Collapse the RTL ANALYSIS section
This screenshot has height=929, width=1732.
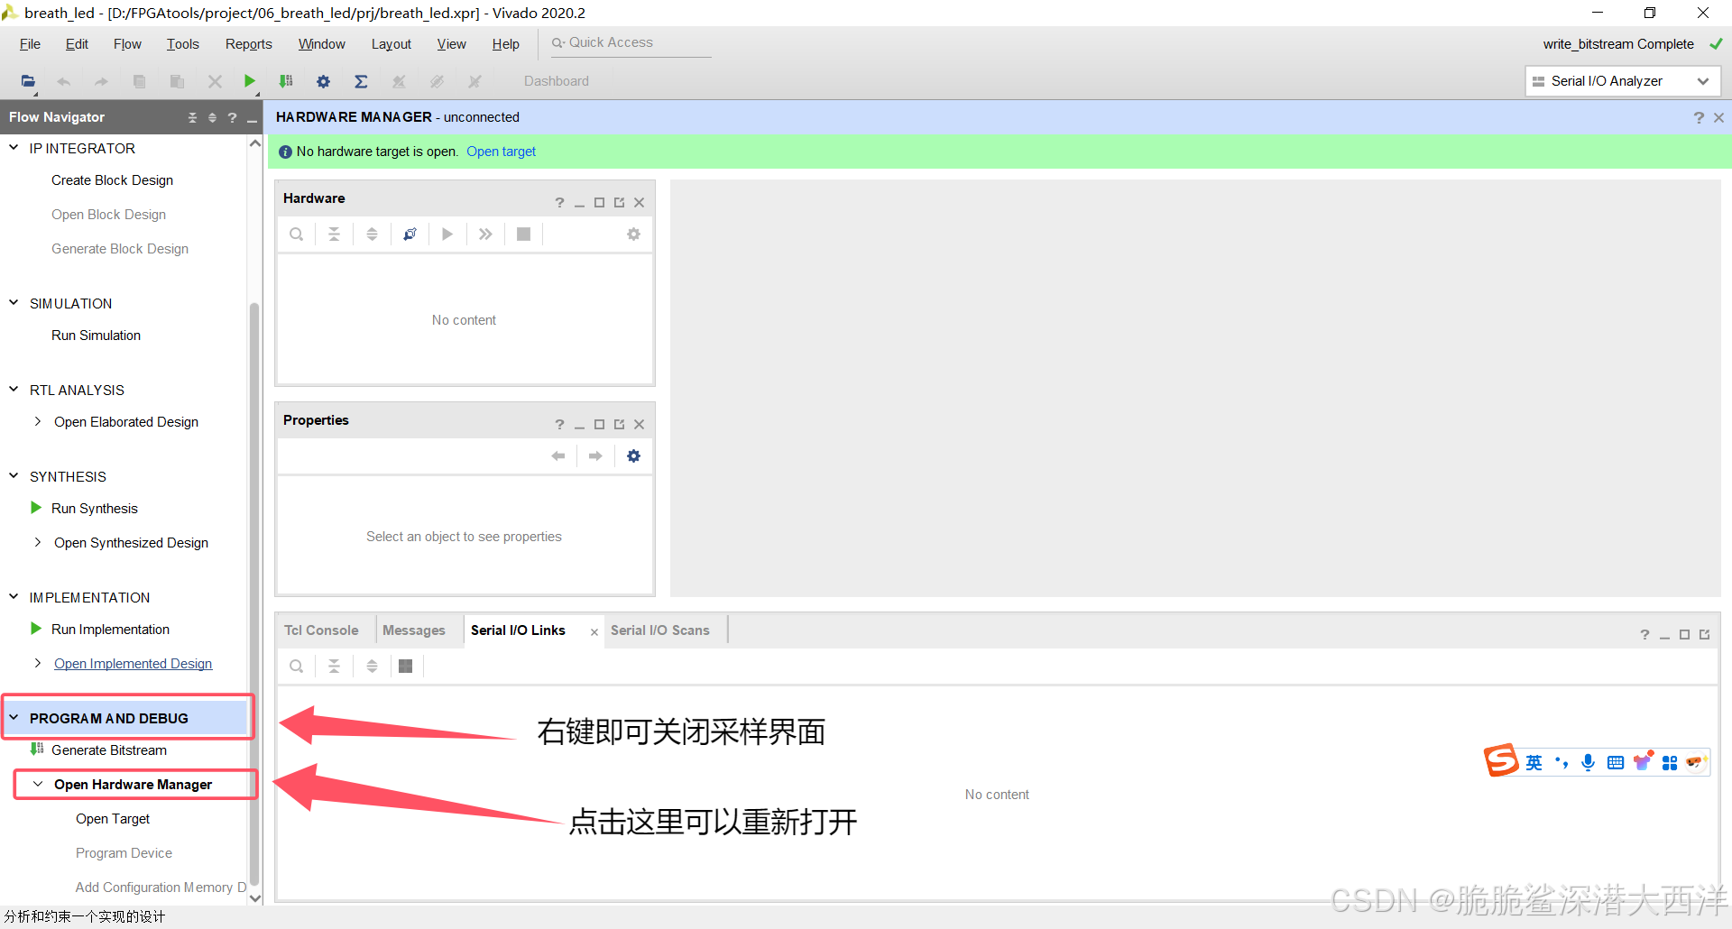pyautogui.click(x=14, y=390)
